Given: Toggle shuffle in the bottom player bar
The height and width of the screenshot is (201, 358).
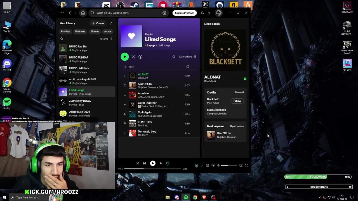Looking at the screenshot, I should click(x=138, y=163).
